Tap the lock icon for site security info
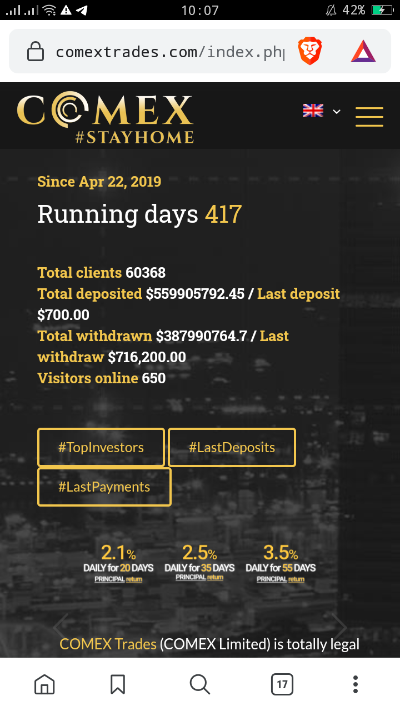The width and height of the screenshot is (400, 711). point(36,52)
